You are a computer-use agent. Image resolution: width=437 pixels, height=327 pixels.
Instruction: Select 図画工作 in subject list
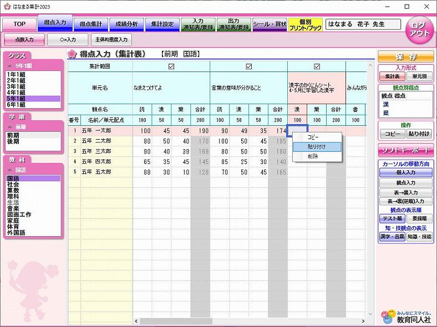33,214
